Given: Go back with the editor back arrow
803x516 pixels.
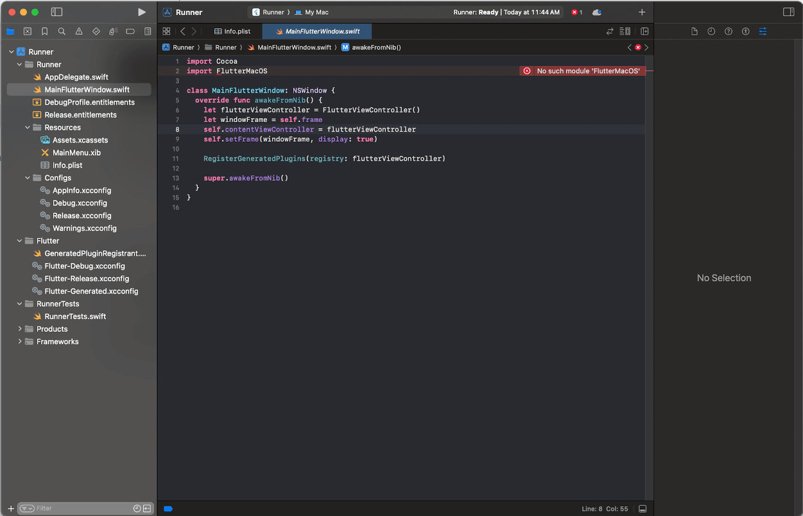Looking at the screenshot, I should click(183, 31).
